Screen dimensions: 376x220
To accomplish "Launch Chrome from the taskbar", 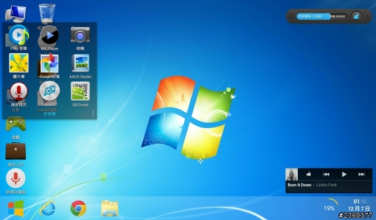I will (x=78, y=208).
